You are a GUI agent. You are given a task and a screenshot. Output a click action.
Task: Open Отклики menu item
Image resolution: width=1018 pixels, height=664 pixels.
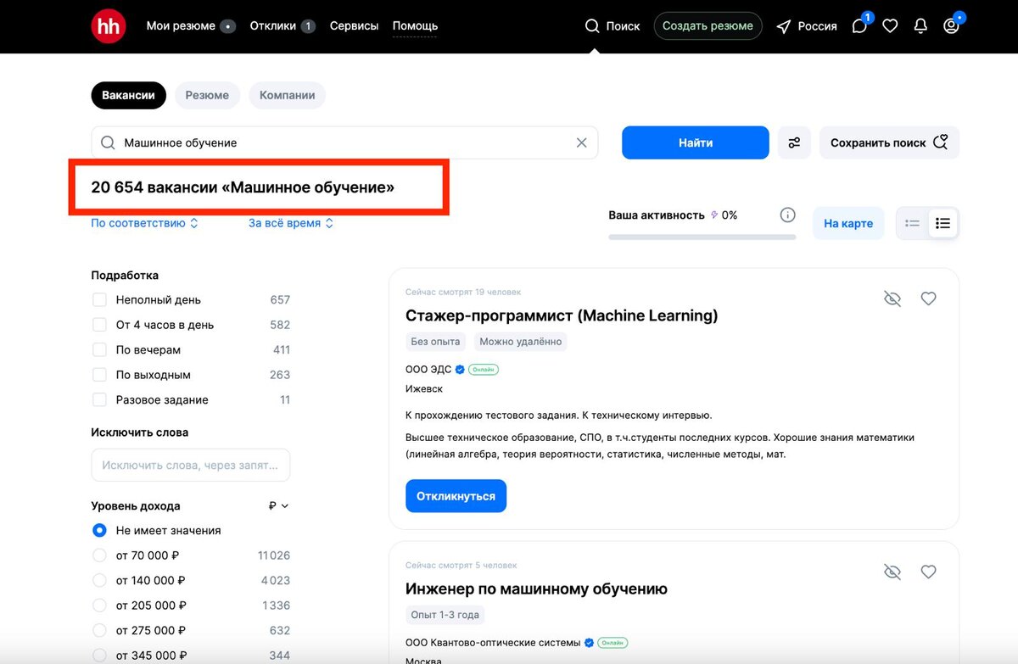click(x=272, y=25)
